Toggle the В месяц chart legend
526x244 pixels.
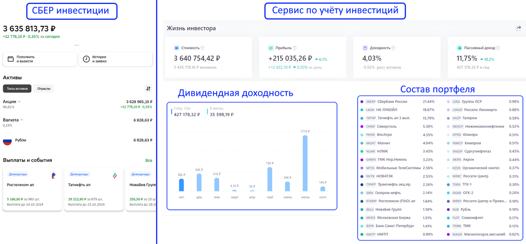221,112
